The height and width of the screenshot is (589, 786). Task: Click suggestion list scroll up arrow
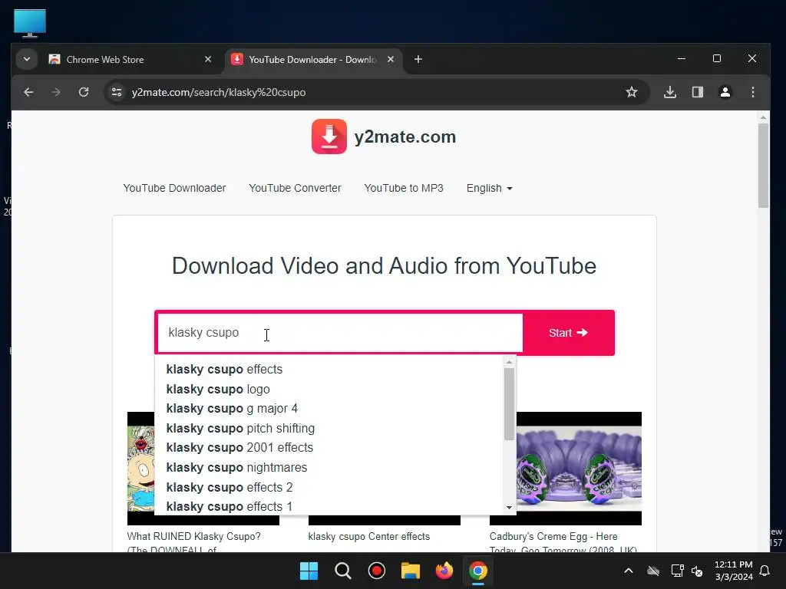(510, 362)
